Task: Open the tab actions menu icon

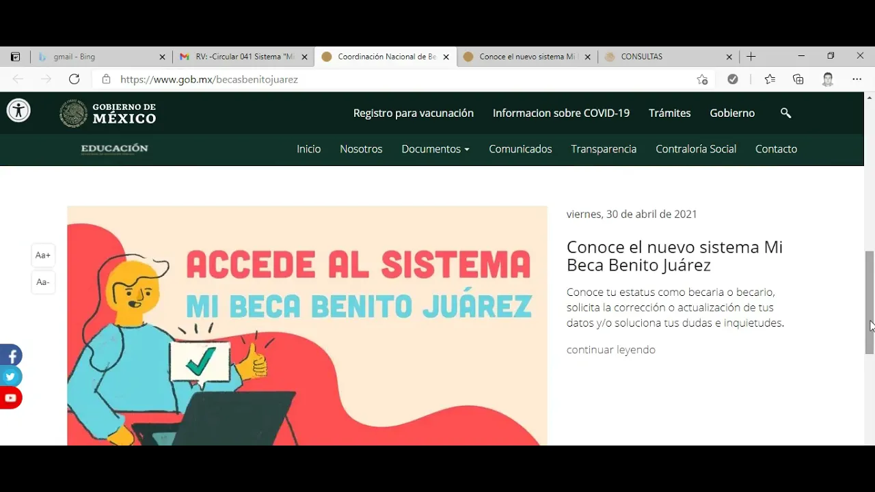Action: (x=15, y=57)
